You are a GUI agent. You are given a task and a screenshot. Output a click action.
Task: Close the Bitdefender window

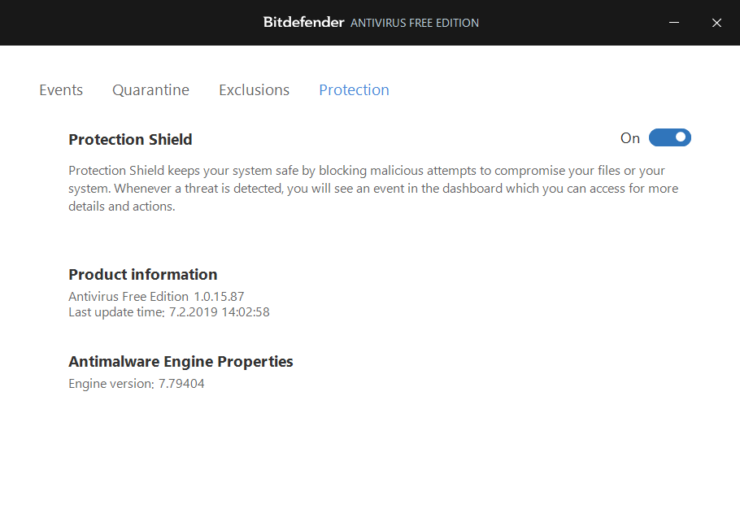716,23
